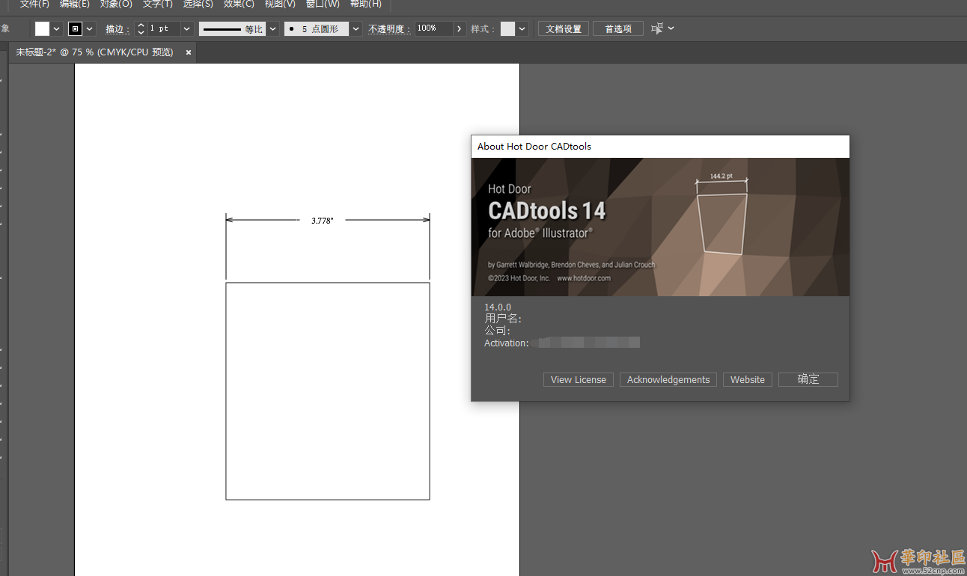The height and width of the screenshot is (576, 967).
Task: Click the 公司: label in dialog
Action: tap(497, 331)
